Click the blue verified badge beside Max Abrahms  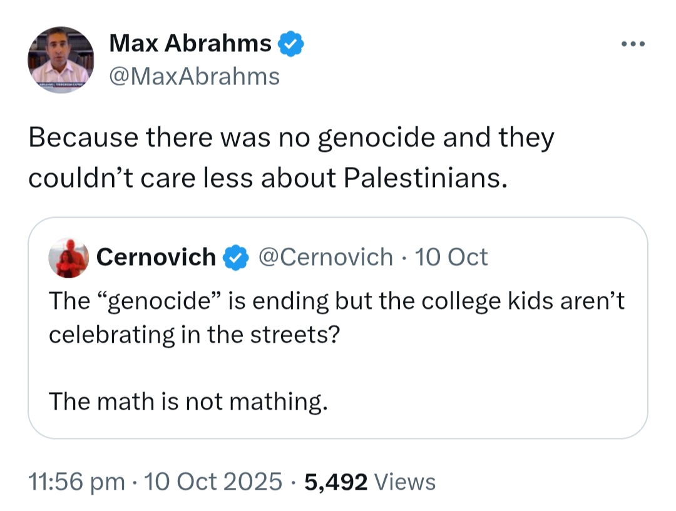(291, 44)
